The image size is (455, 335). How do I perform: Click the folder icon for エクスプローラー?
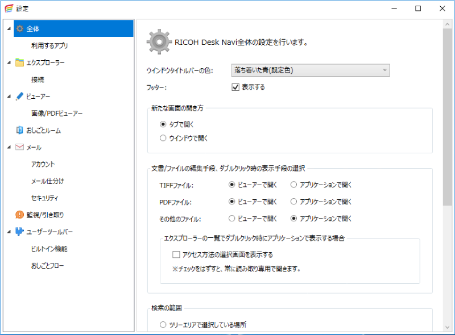coord(20,62)
